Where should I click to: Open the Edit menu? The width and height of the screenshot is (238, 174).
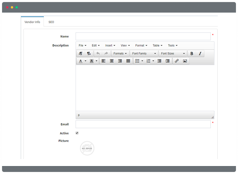(x=96, y=45)
